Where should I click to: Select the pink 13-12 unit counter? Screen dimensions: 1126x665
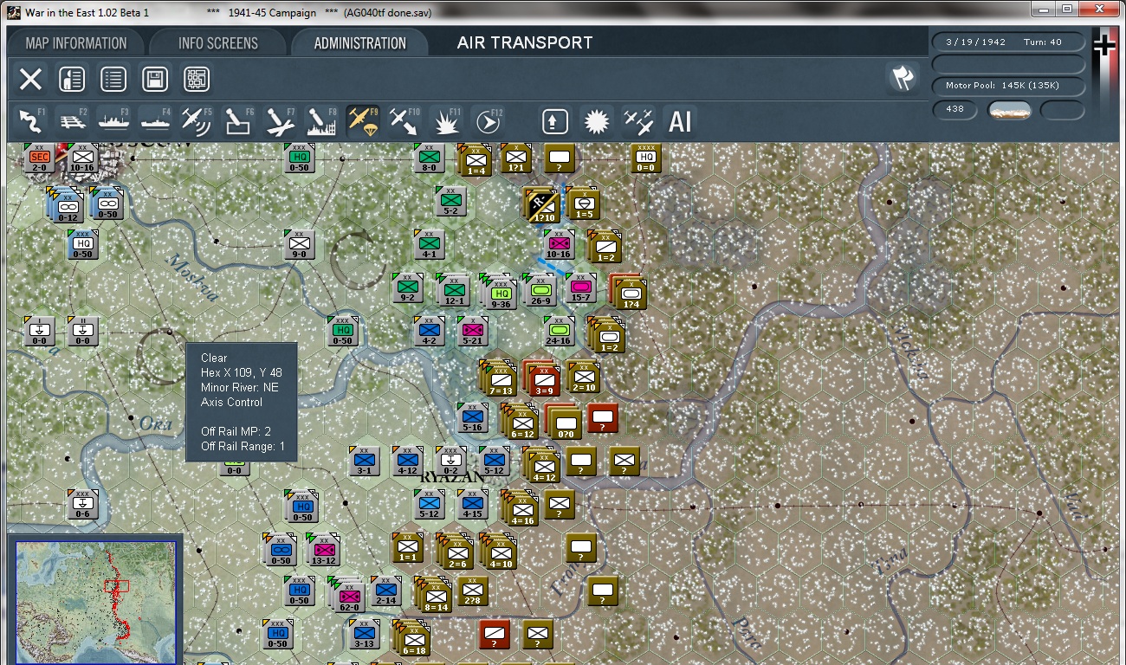(323, 550)
